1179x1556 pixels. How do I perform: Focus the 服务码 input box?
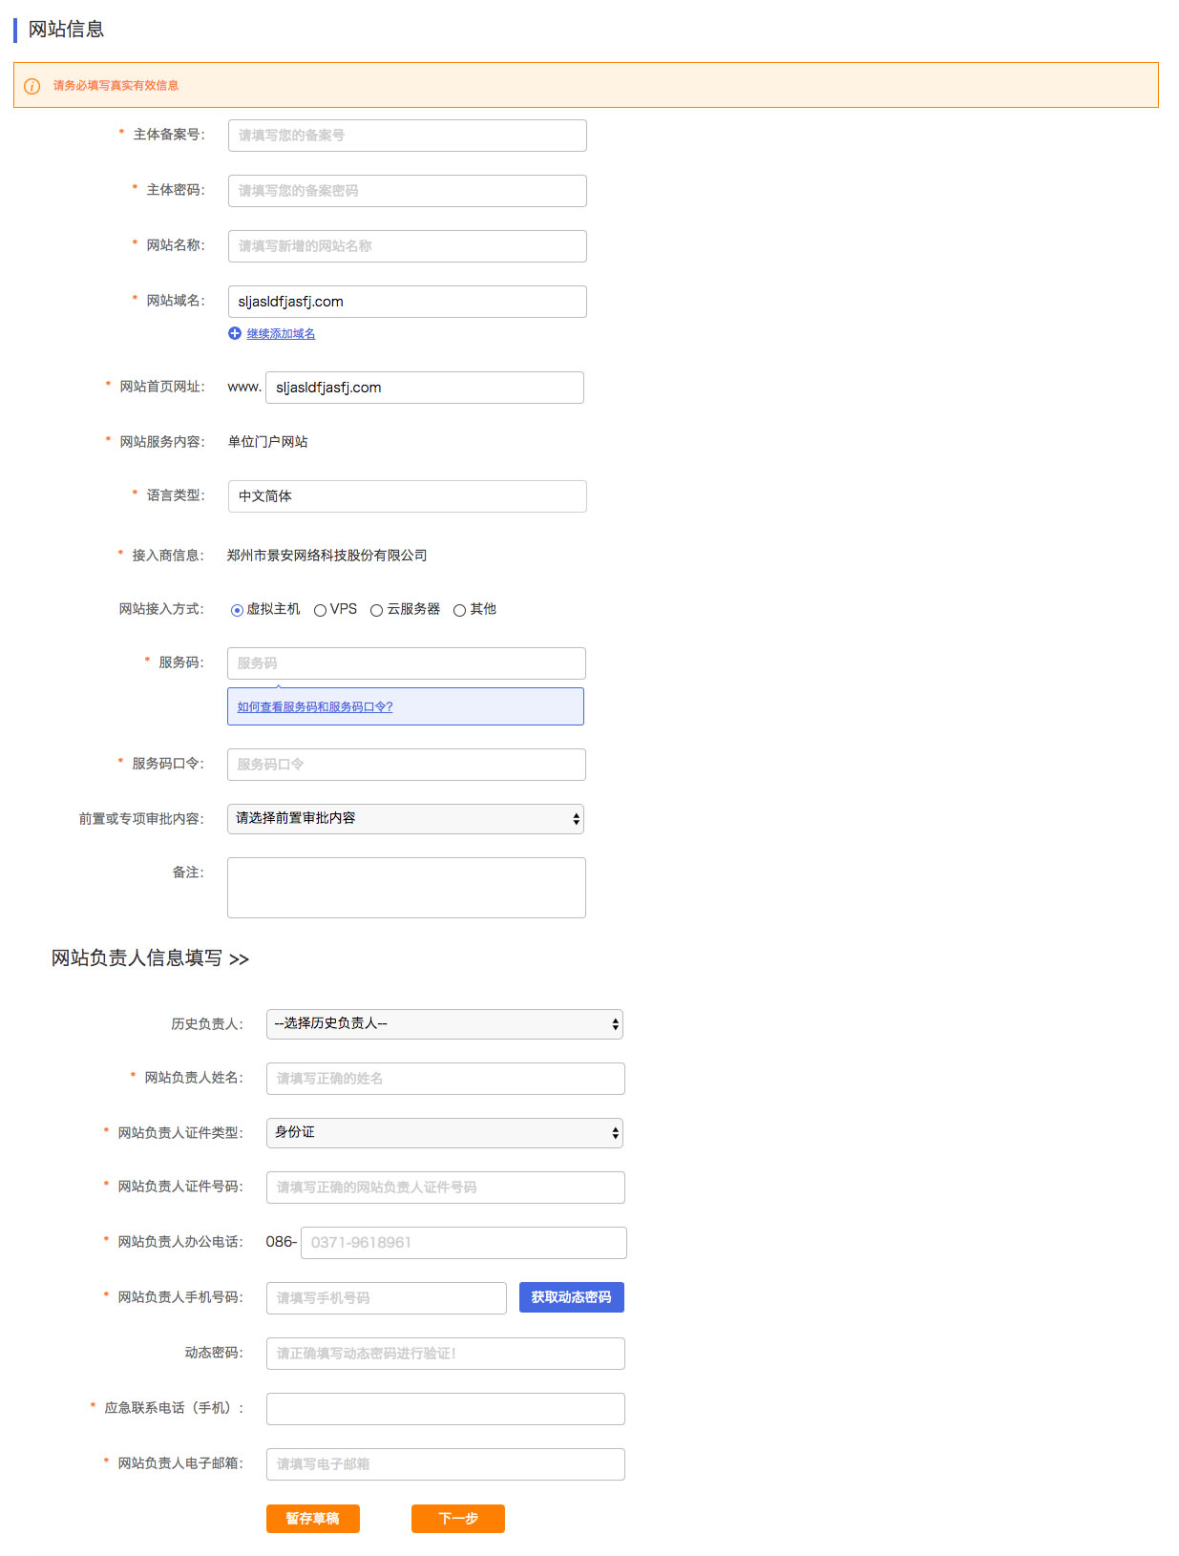406,663
